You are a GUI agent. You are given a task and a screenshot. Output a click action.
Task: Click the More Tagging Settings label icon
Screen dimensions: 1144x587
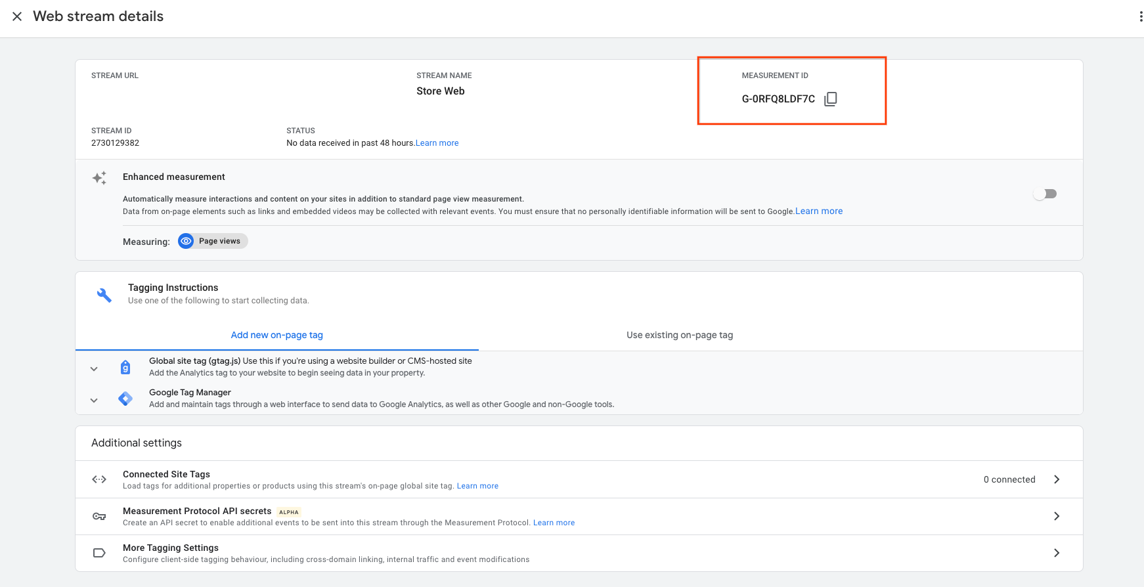pyautogui.click(x=99, y=553)
